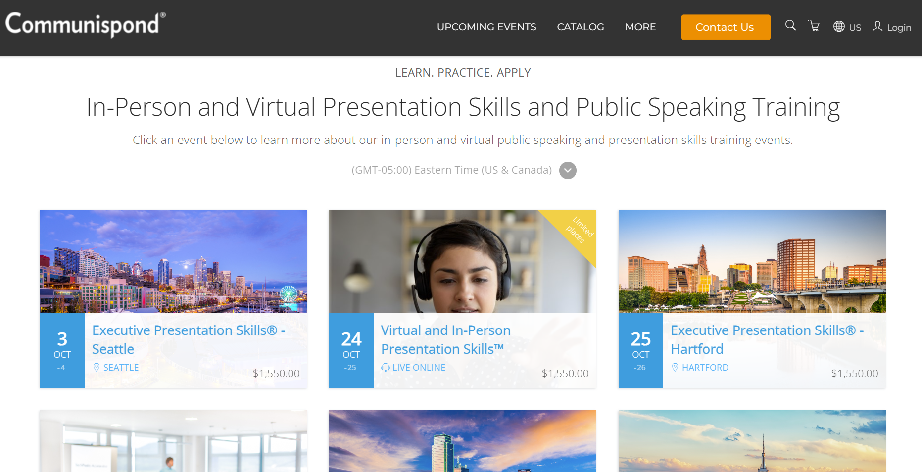Open the Eastern Time zone selector text

pyautogui.click(x=451, y=170)
